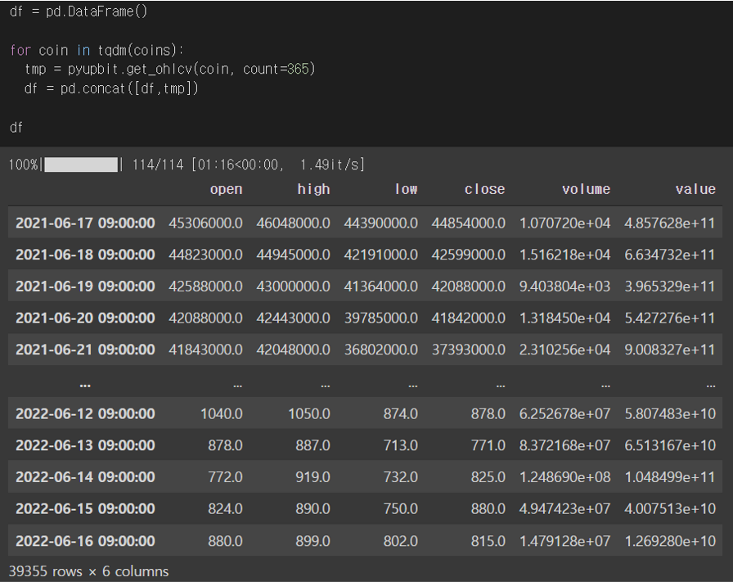Click close value 37393000.0

point(469,350)
